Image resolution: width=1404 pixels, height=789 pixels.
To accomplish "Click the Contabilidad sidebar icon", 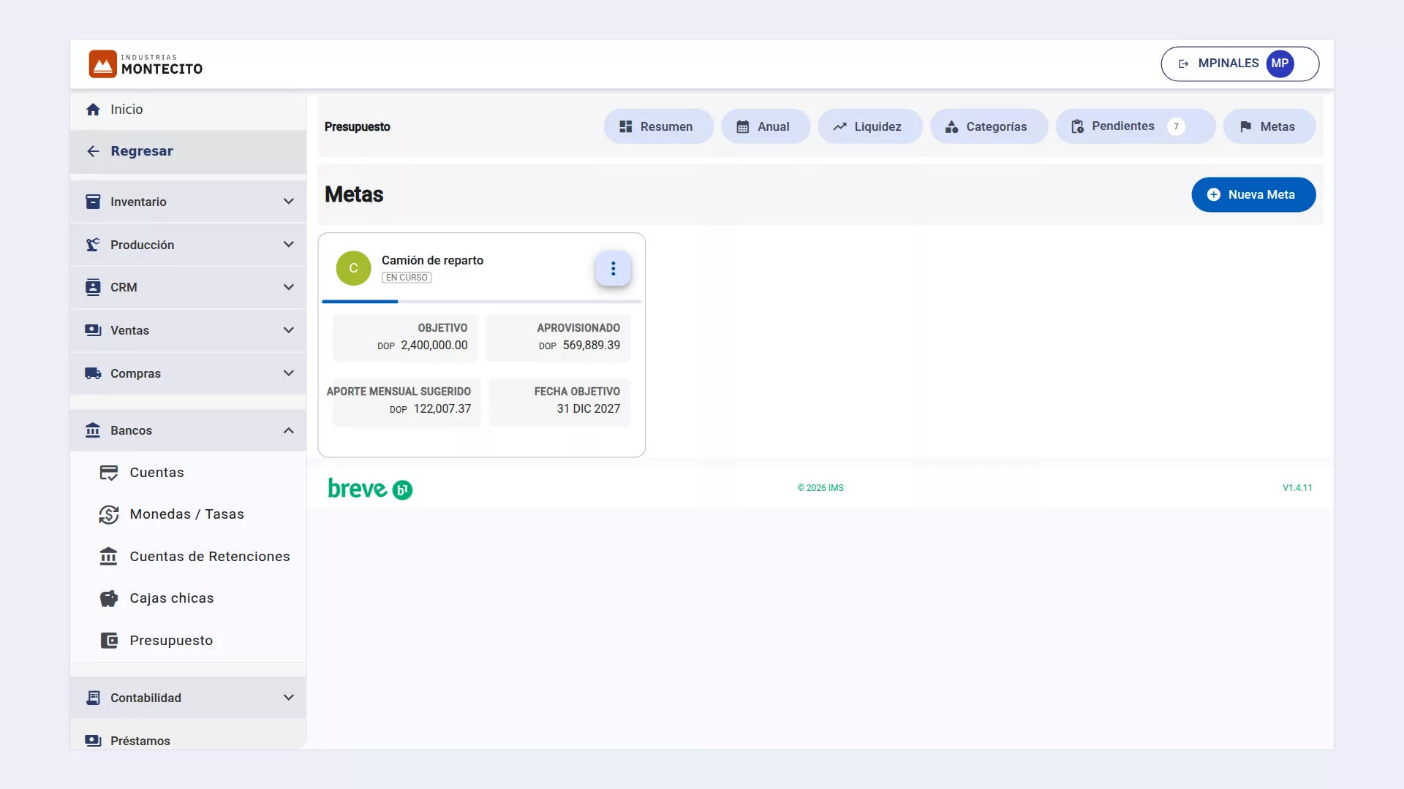I will pos(93,698).
